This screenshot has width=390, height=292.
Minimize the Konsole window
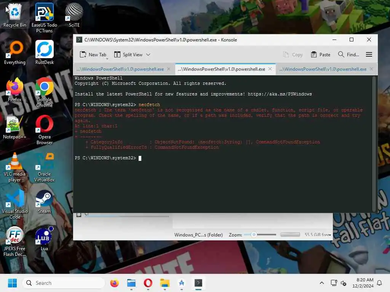[334, 40]
